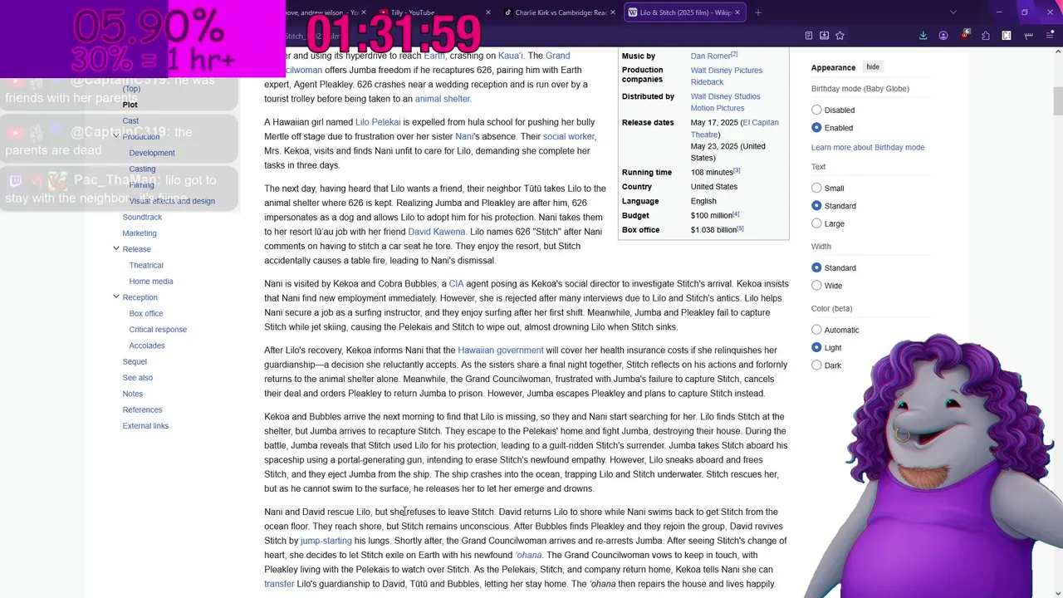1063x598 pixels.
Task: Go to Home media subsection in contents
Action: tap(151, 282)
